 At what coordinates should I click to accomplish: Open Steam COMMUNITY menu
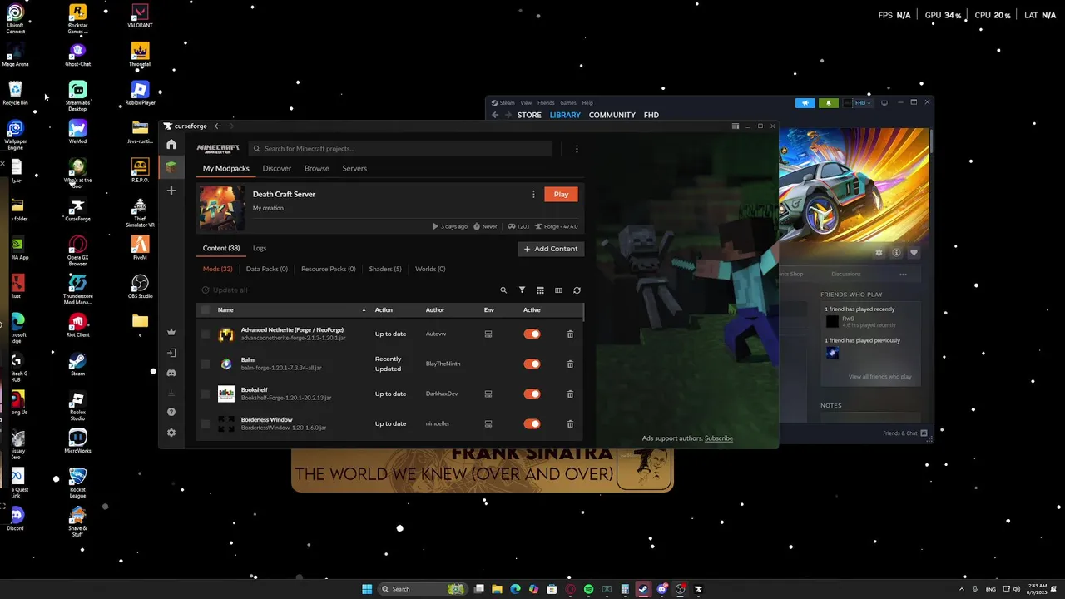tap(612, 116)
